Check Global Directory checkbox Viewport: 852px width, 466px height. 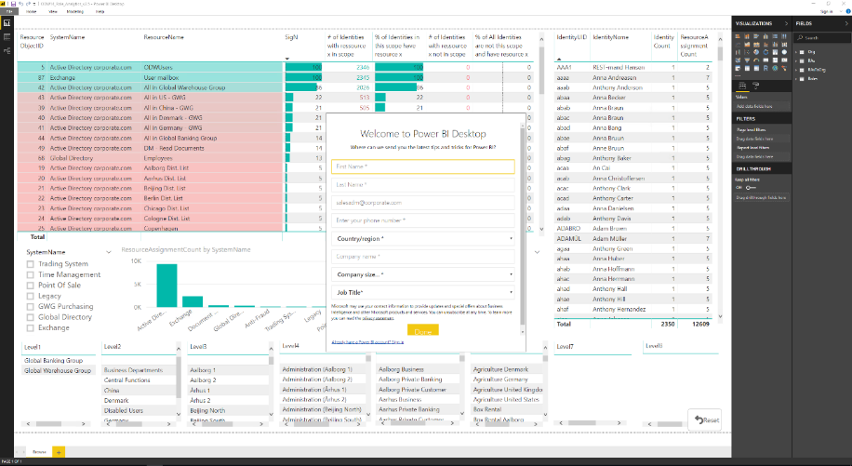point(31,317)
